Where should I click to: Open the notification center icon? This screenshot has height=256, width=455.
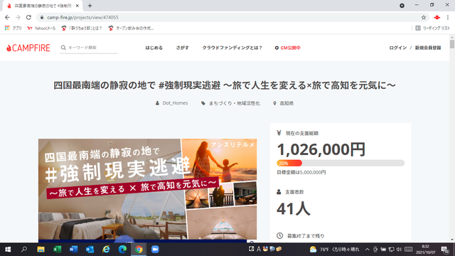pyautogui.click(x=445, y=250)
